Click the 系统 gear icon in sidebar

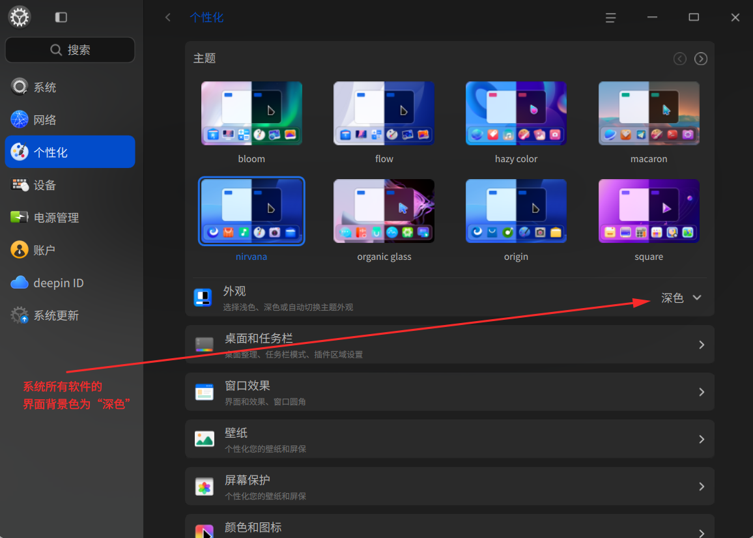pyautogui.click(x=19, y=87)
